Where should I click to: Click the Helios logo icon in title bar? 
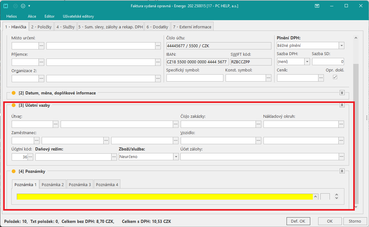(x=6, y=6)
